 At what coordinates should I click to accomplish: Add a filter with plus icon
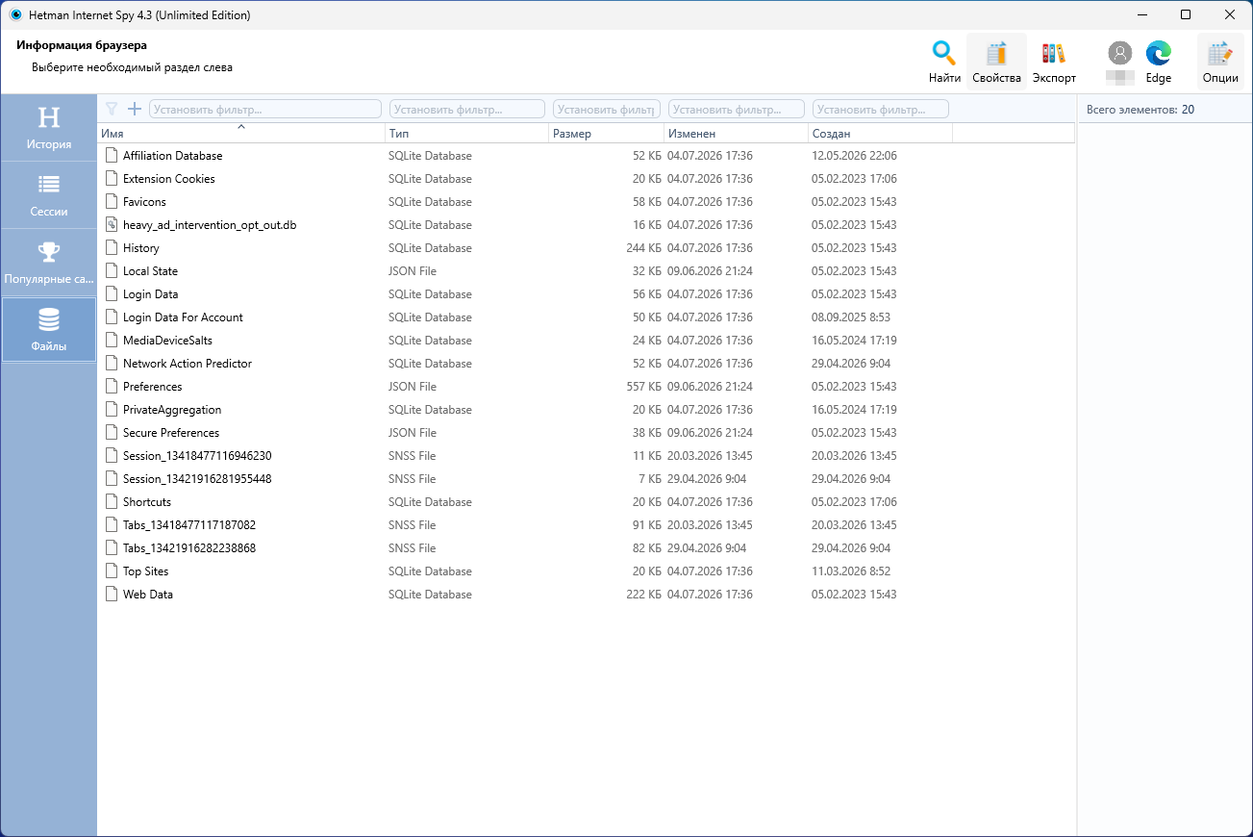pyautogui.click(x=135, y=110)
